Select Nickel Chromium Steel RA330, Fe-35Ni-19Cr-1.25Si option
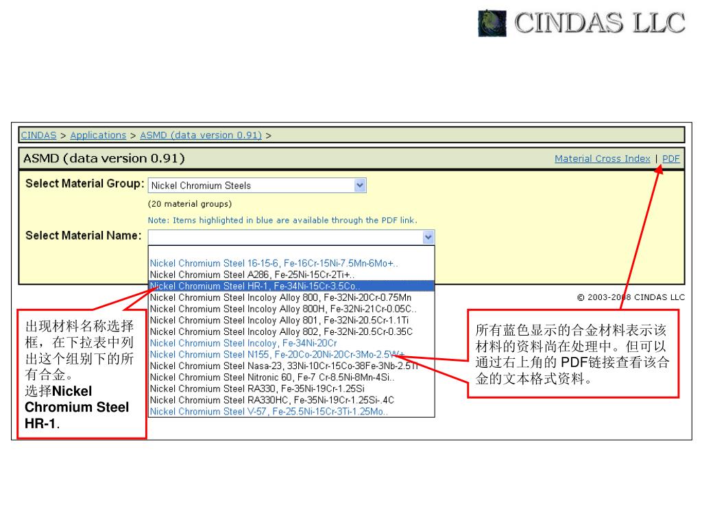 (291, 389)
